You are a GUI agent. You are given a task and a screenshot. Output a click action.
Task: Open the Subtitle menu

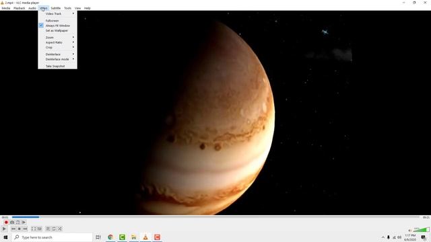coord(55,8)
